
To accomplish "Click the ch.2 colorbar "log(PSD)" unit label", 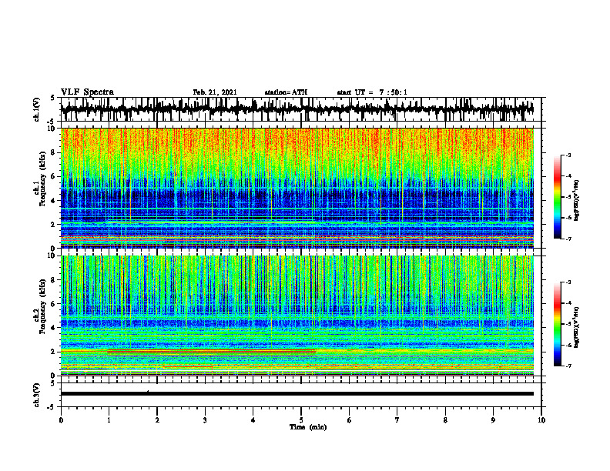I will click(x=577, y=326).
